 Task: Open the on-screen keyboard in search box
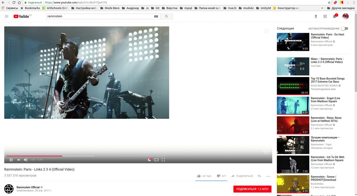click(156, 16)
